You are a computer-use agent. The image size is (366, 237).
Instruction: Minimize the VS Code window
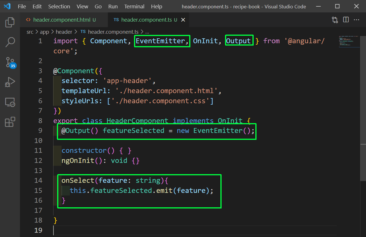318,6
